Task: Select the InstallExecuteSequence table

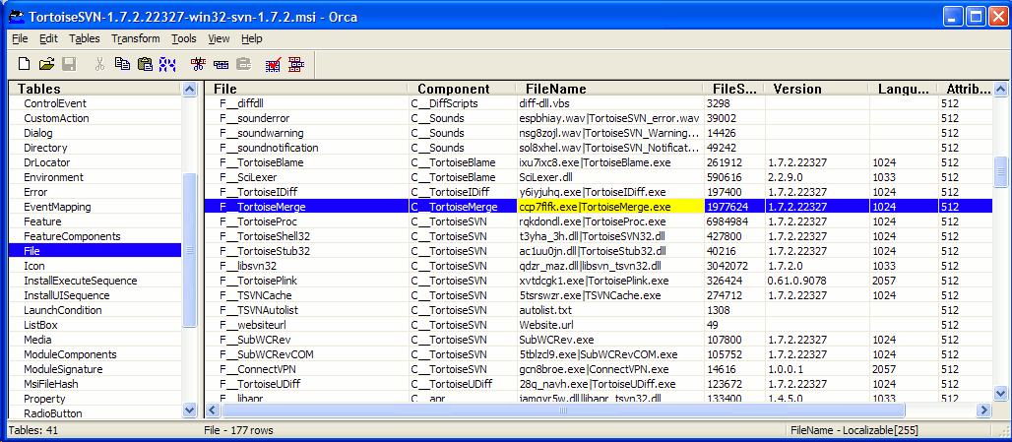Action: click(95, 281)
